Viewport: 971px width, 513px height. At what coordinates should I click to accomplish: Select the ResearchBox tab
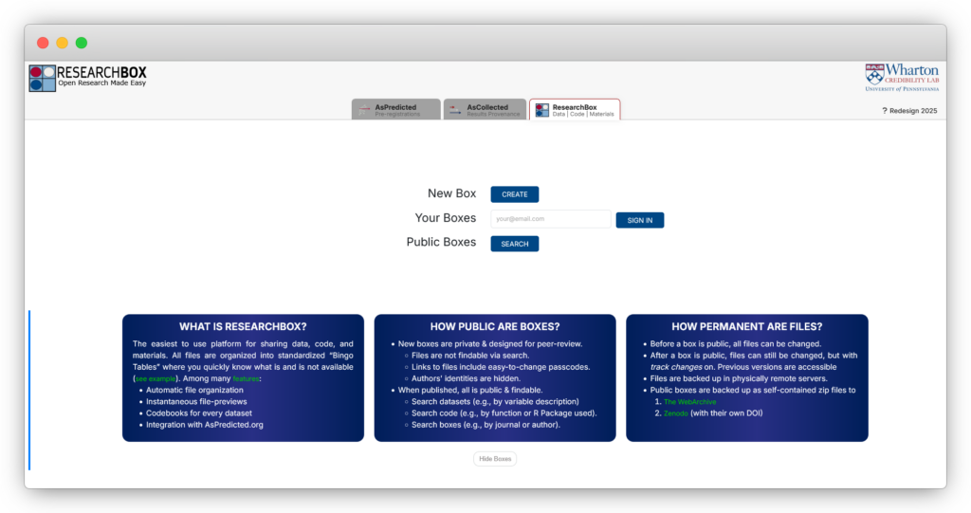pos(575,110)
